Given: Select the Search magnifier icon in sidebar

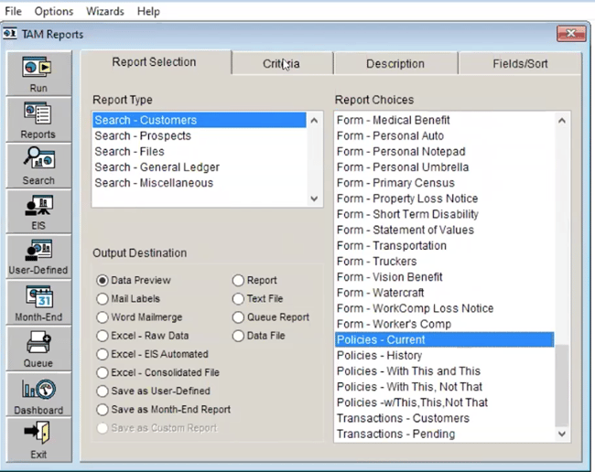Looking at the screenshot, I should (x=38, y=166).
